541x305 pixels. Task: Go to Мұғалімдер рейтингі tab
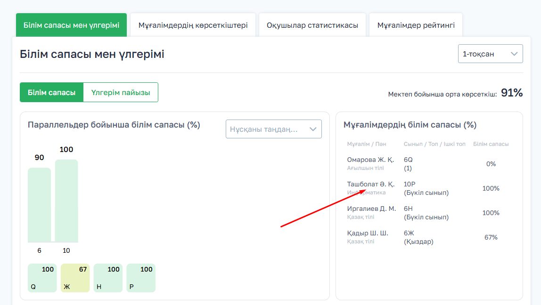[416, 25]
